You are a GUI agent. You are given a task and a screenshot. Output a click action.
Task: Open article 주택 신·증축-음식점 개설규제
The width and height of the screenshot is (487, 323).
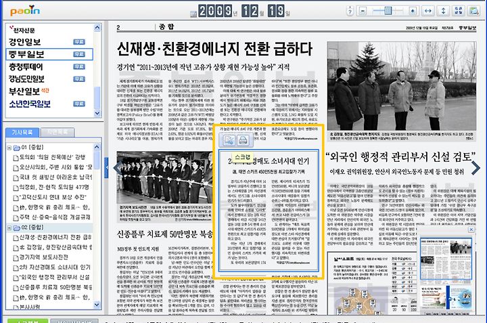(x=55, y=217)
